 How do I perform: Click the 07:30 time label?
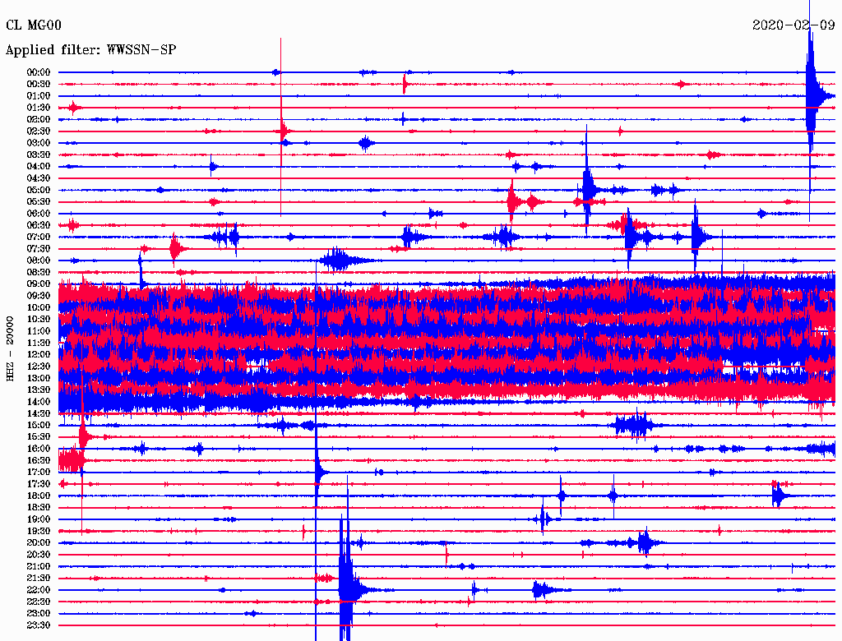point(39,249)
